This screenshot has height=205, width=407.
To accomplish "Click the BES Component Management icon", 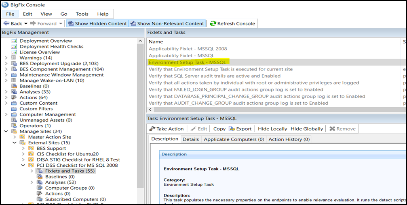I will pos(14,69).
